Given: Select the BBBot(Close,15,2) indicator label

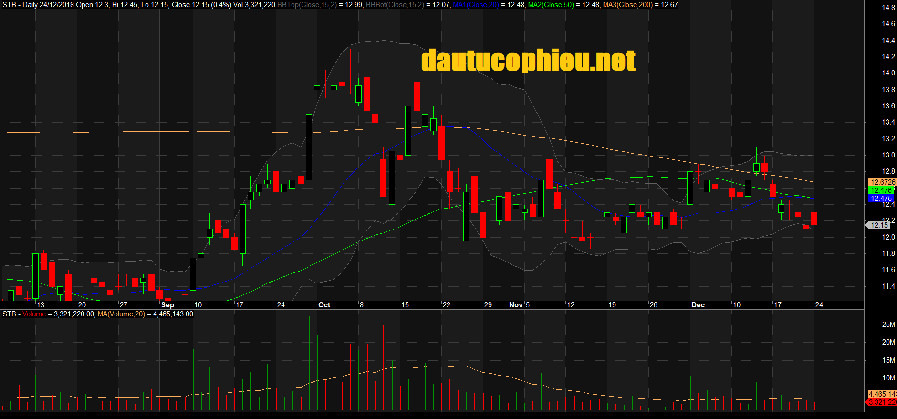Looking at the screenshot, I should click(x=395, y=5).
